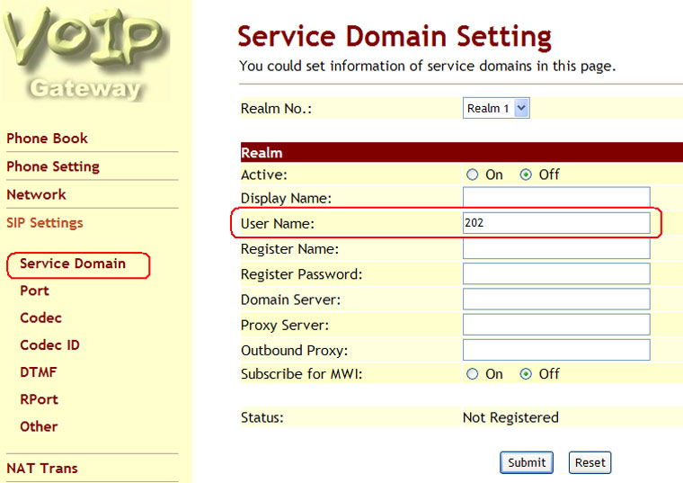Image resolution: width=683 pixels, height=483 pixels.
Task: Open DTMF settings link
Action: pyautogui.click(x=39, y=371)
